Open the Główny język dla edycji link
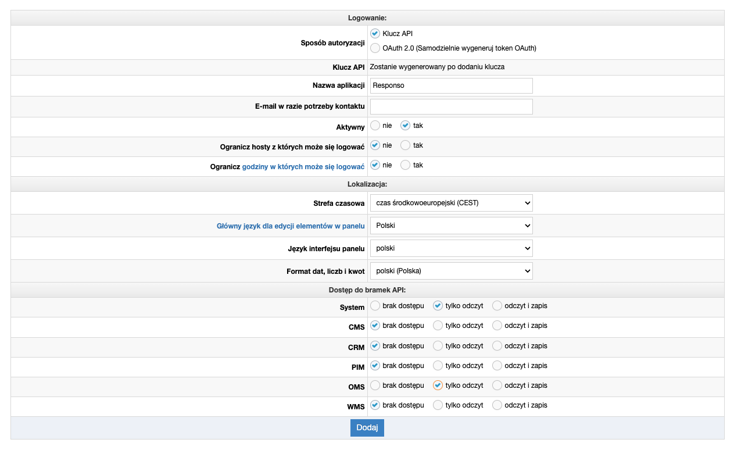This screenshot has width=734, height=450. click(291, 226)
